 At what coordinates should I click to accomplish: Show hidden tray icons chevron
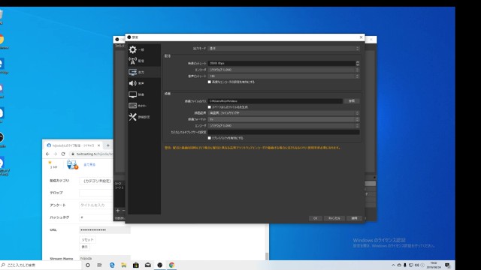[x=393, y=265]
